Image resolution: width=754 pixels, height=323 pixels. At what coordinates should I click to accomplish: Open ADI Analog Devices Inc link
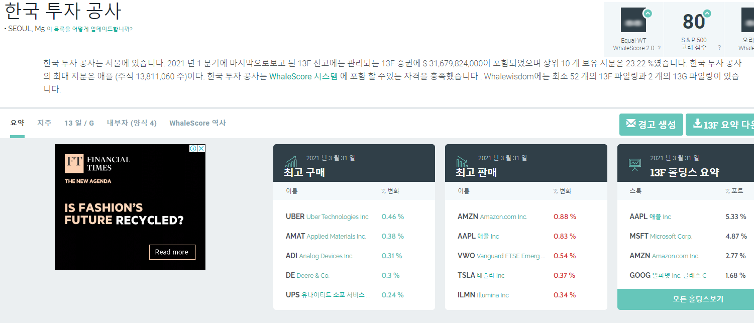[x=319, y=256]
